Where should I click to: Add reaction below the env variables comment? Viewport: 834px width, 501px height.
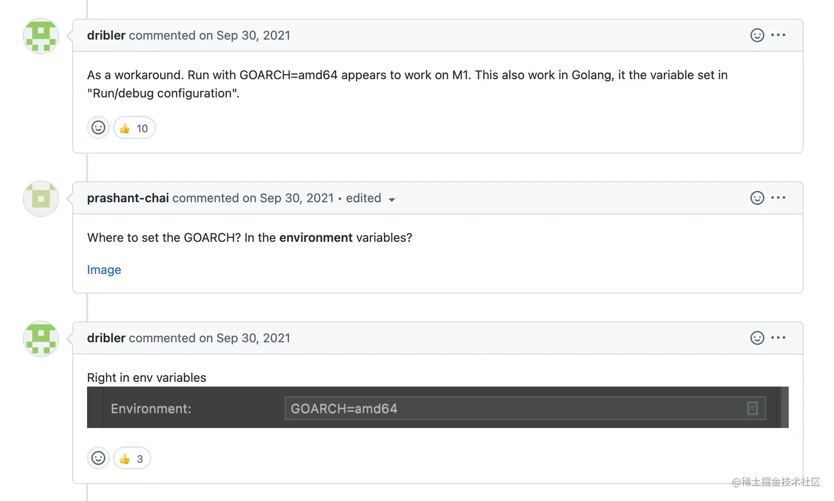98,458
